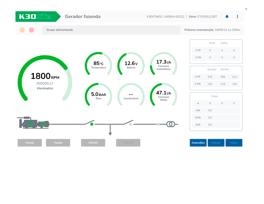The image size is (264, 204).
Task: Click the orange status indicator light
Action: (22, 30)
